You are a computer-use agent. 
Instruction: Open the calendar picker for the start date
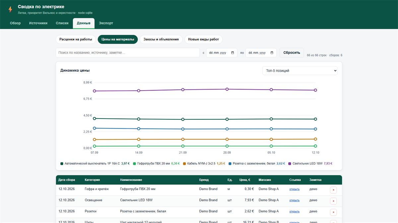coord(232,53)
